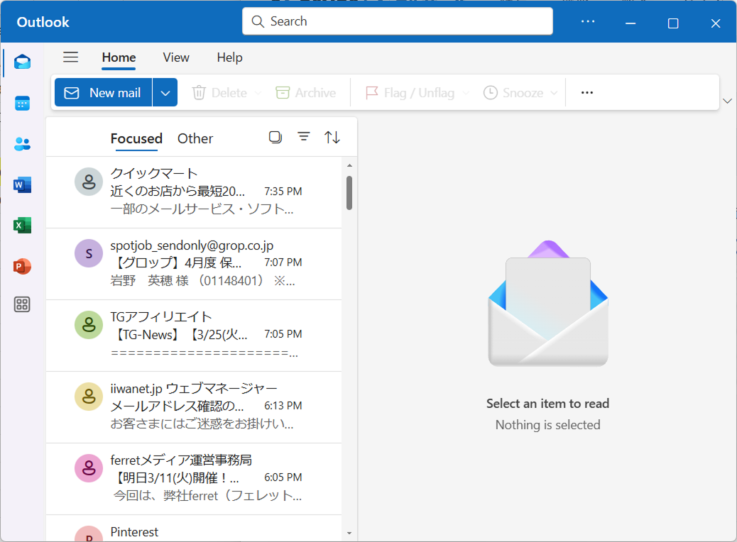Click the Snooze button
Image resolution: width=737 pixels, height=542 pixels.
(x=513, y=93)
